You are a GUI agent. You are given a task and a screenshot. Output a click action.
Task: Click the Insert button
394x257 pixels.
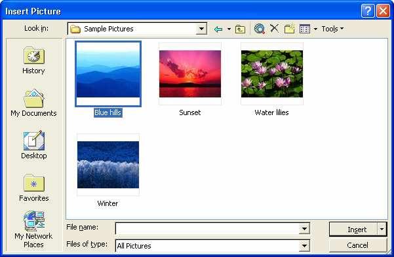click(x=353, y=229)
